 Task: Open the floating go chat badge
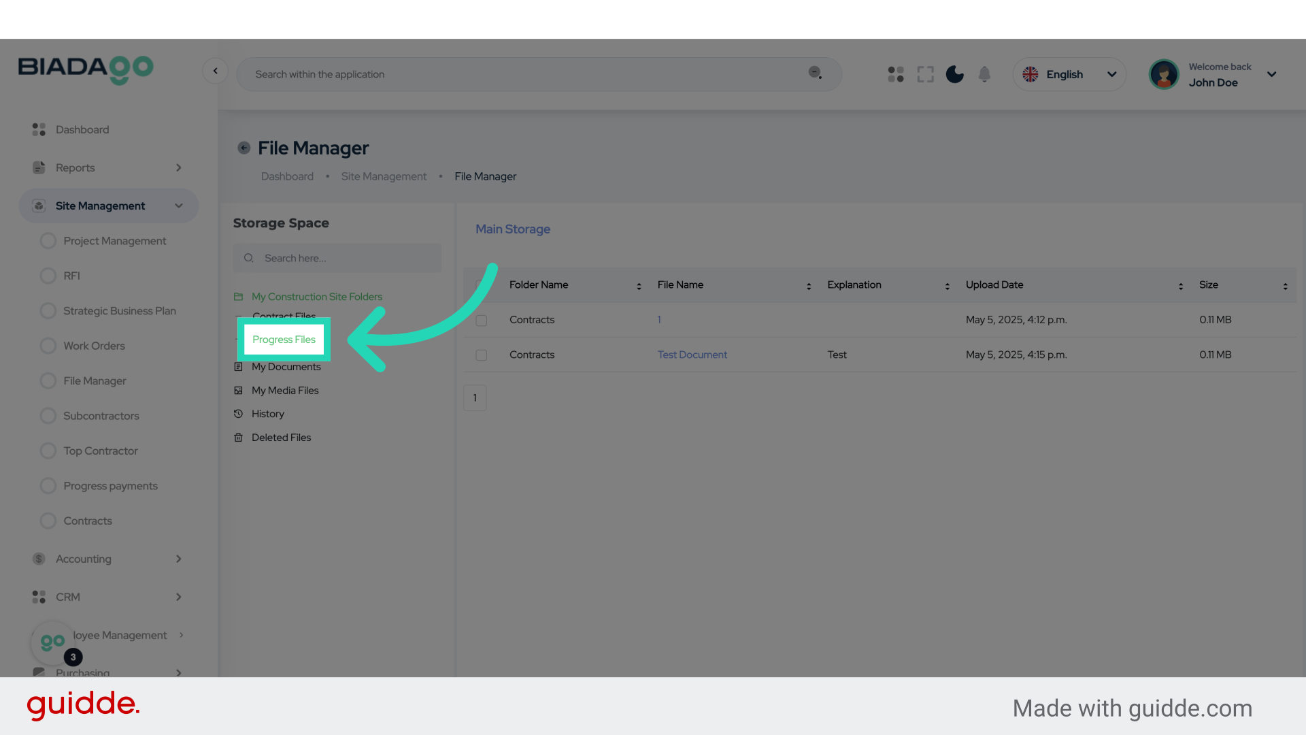53,642
